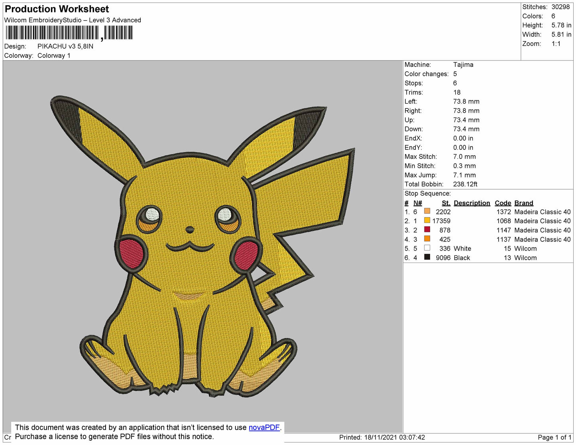The height and width of the screenshot is (445, 576).
Task: Click the Stops value 6
Action: pyautogui.click(x=455, y=83)
